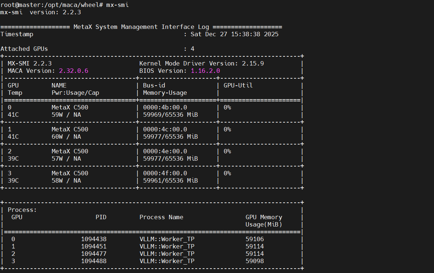Click process PID 1094488
This screenshot has height=273, width=434.
click(x=94, y=261)
